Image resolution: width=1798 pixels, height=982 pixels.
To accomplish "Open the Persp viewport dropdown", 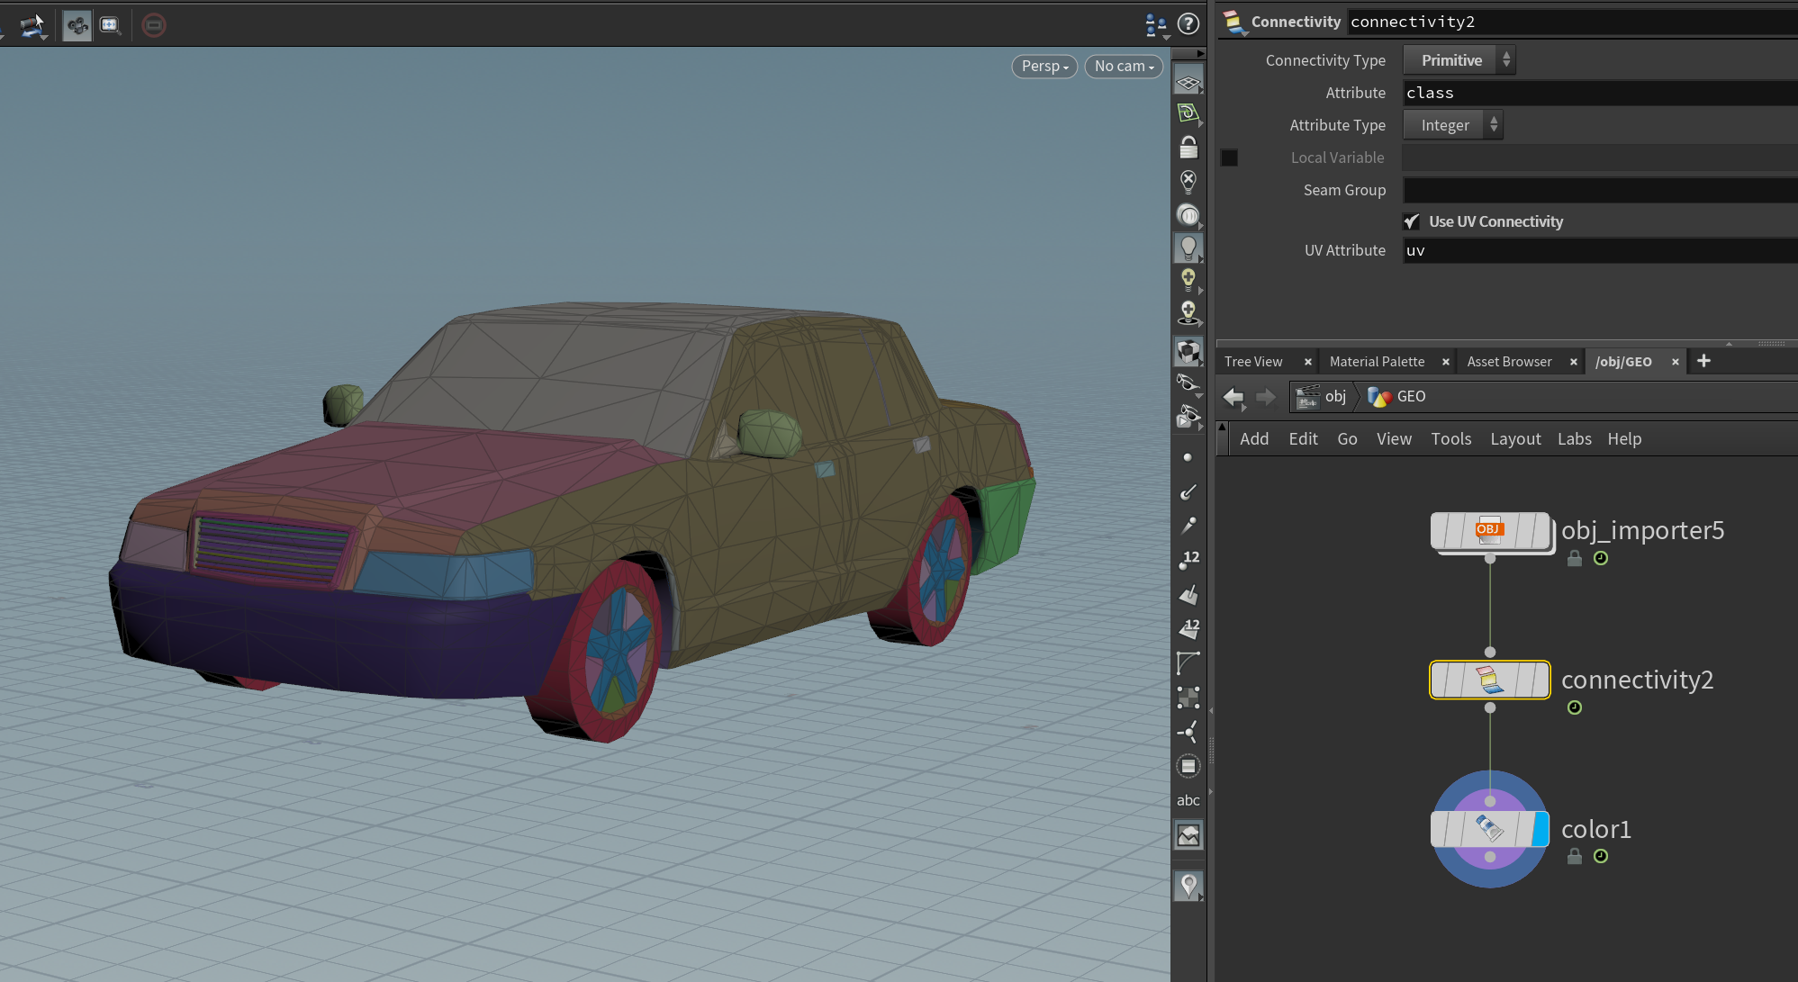I will 1044,67.
